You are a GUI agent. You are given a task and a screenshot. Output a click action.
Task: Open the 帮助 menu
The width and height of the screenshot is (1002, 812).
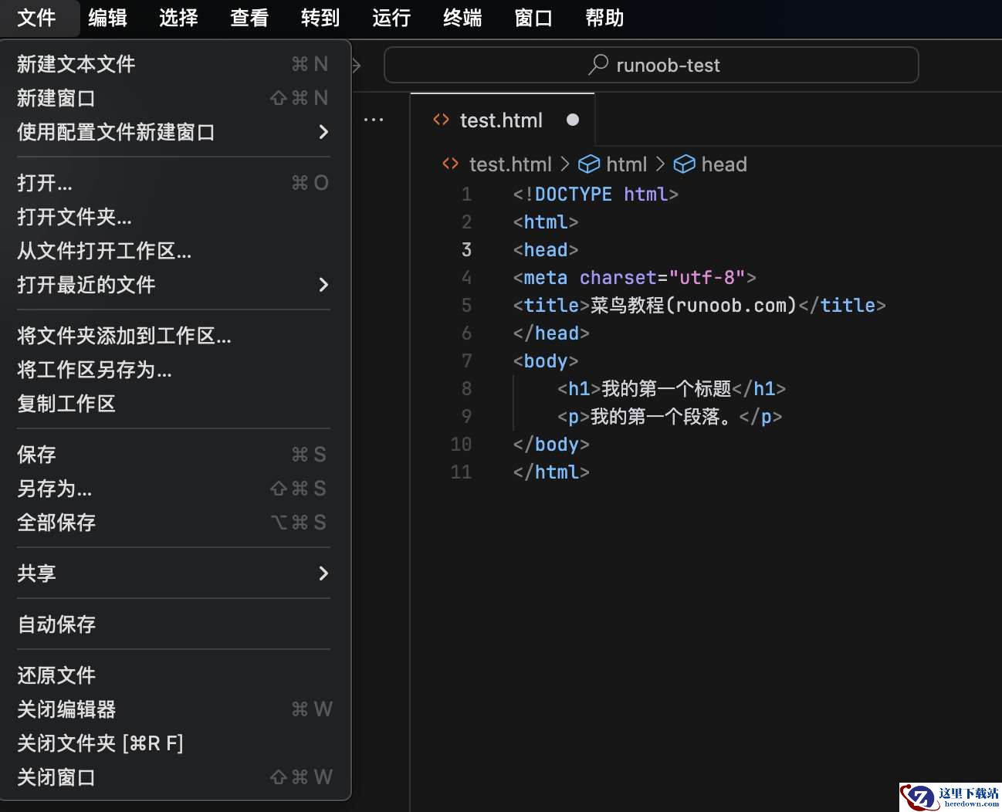(604, 18)
